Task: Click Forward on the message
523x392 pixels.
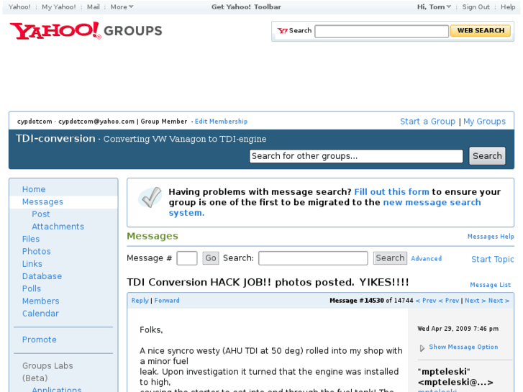Action: [x=167, y=301]
